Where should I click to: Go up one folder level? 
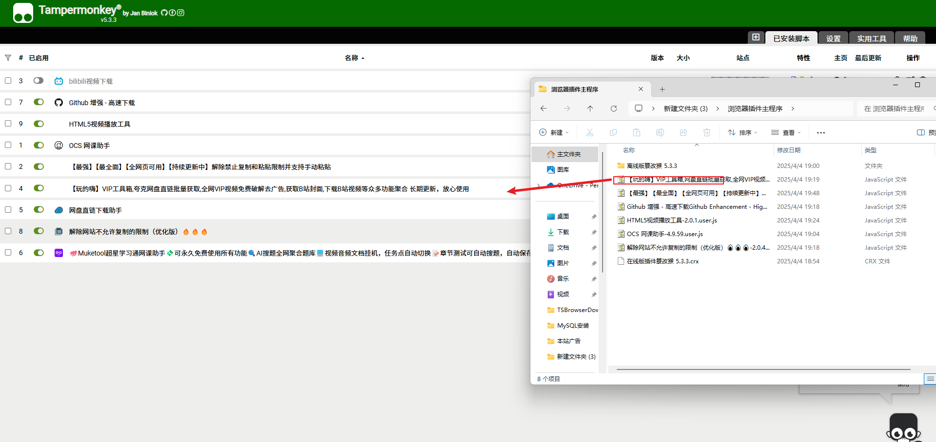tap(590, 109)
